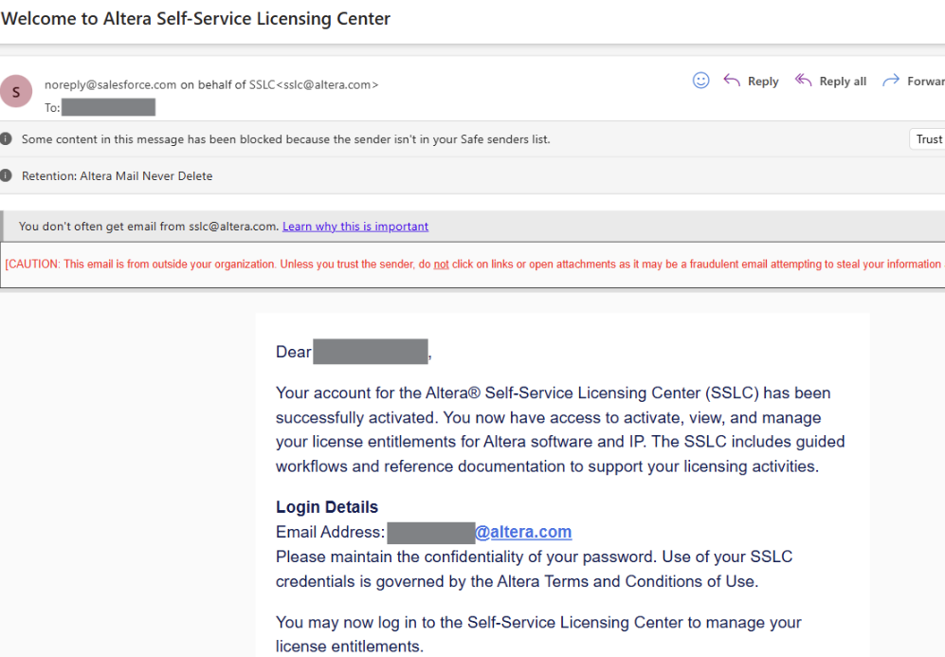Open the emoji reaction smiley icon
The width and height of the screenshot is (945, 657).
[701, 81]
